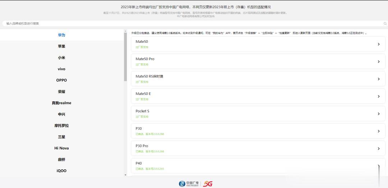The width and height of the screenshot is (388, 188).
Task: Click the brand list scrollbar thumb
Action: click(125, 57)
